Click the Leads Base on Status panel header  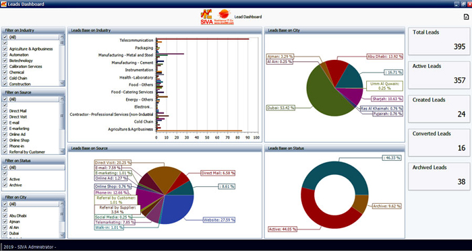[x=334, y=148]
